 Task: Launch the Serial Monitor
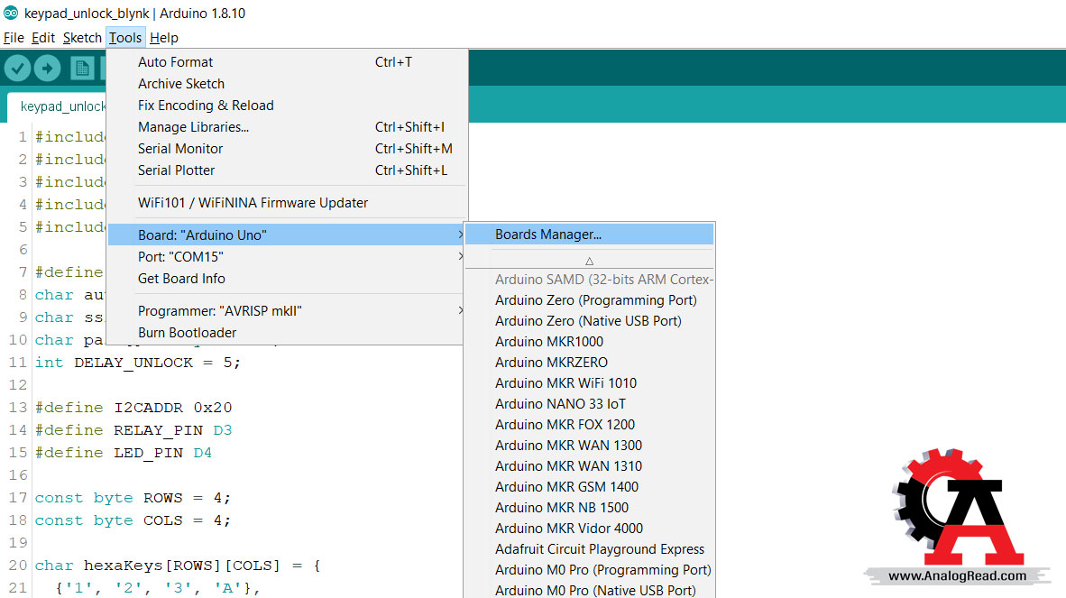[288, 149]
